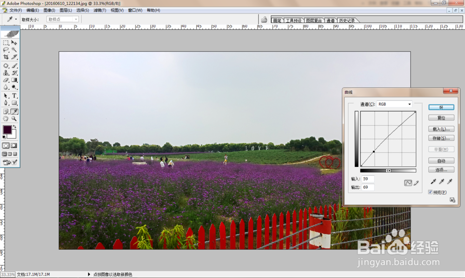Click the file browser icon in options bar

point(264,20)
